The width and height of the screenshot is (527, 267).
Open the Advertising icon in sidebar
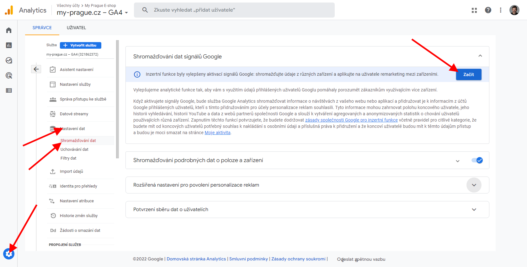click(9, 75)
